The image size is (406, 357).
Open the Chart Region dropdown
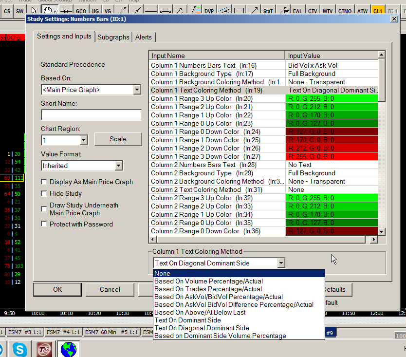pos(83,140)
